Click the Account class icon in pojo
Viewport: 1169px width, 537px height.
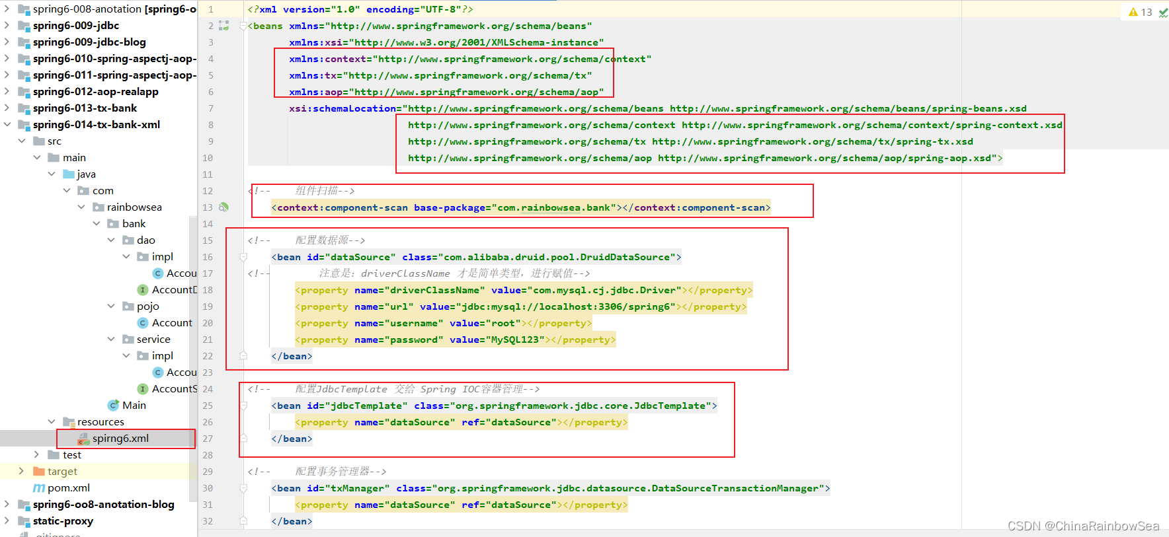click(x=143, y=323)
